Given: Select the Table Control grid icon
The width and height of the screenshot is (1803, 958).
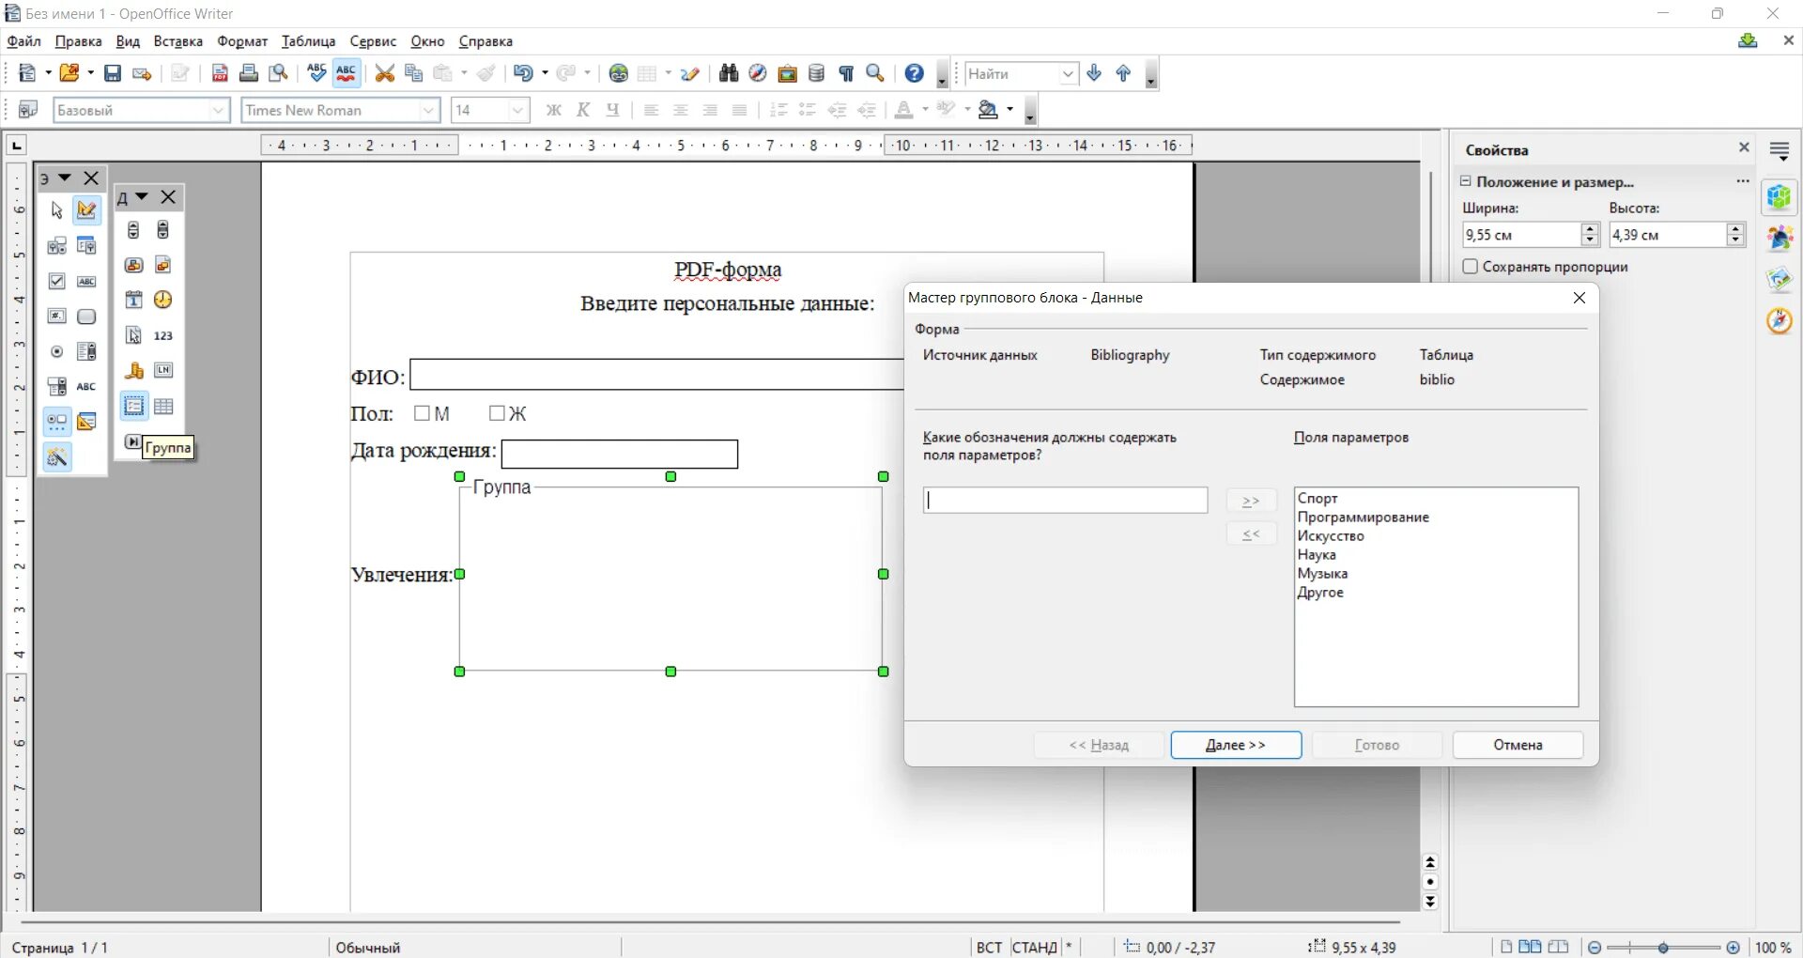Looking at the screenshot, I should click(163, 407).
